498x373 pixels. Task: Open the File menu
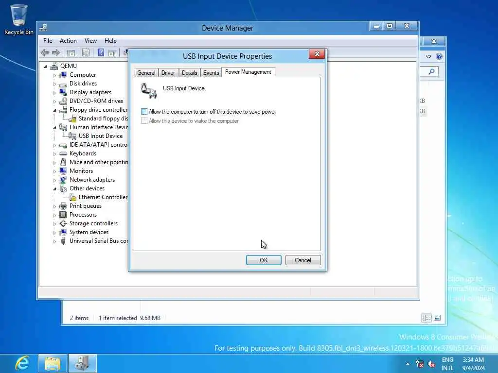click(x=48, y=41)
